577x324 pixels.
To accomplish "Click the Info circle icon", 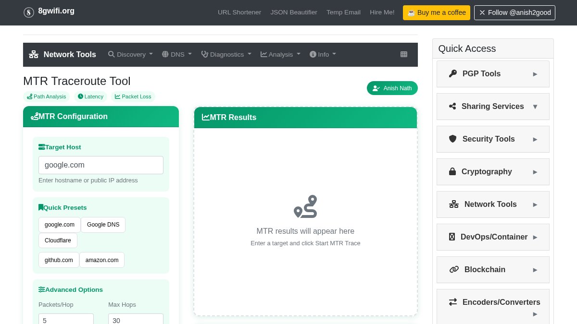I will coord(313,54).
